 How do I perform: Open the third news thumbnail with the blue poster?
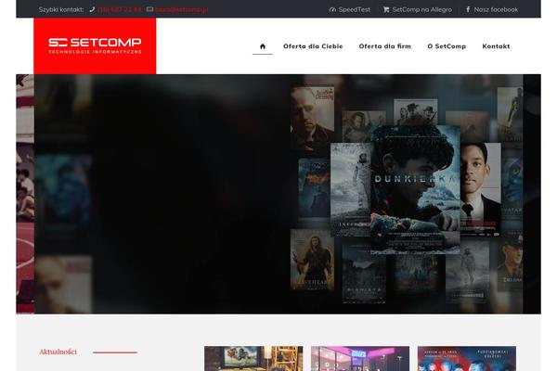(467, 359)
